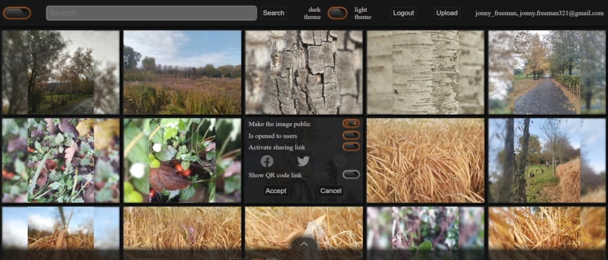Turn on 'Show QR code link' switch
The image size is (608, 260).
(351, 175)
